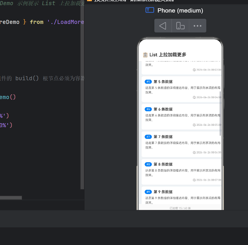Click the clock icon beside 08:06:00 timestamp
The height and width of the screenshot is (245, 248).
[194, 153]
